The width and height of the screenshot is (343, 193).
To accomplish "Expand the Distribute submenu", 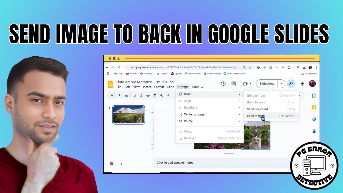I will (210, 107).
